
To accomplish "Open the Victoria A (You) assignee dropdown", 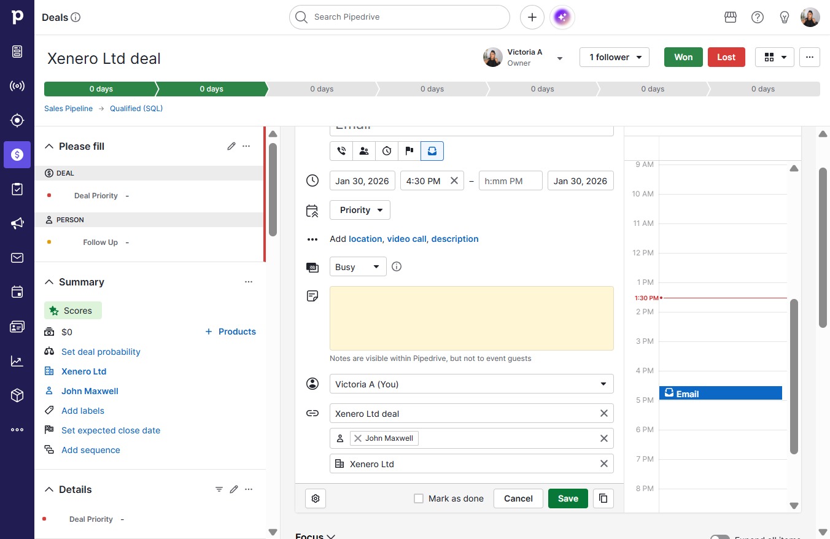I will click(x=471, y=384).
